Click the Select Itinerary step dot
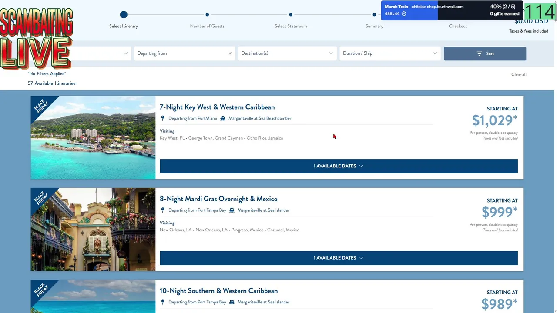The width and height of the screenshot is (557, 313). [x=124, y=15]
